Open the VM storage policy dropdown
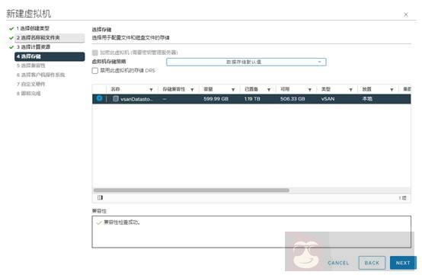The height and width of the screenshot is (275, 422). pyautogui.click(x=246, y=62)
